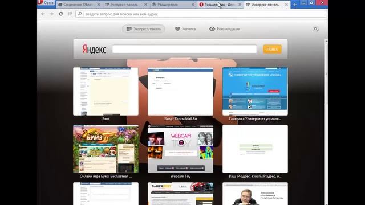Click the orange Поиск button
The image size is (365, 205).
(272, 49)
